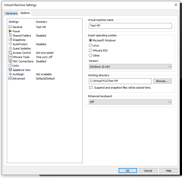Select Linux as guest operating system
182x178 pixels.
click(90, 45)
